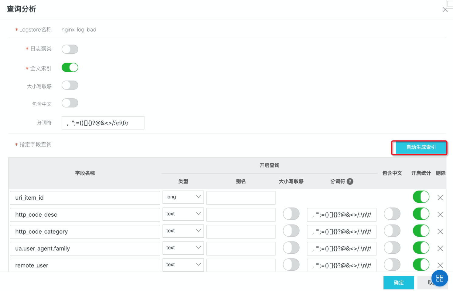Turn off the 全文索引 switch
This screenshot has height=291, width=453.
click(x=70, y=67)
